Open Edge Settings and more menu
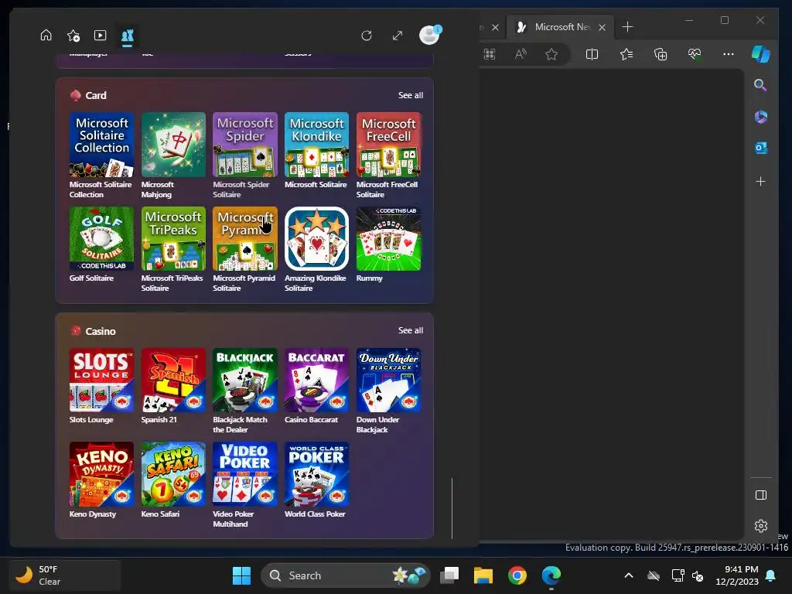792x594 pixels. coord(729,54)
